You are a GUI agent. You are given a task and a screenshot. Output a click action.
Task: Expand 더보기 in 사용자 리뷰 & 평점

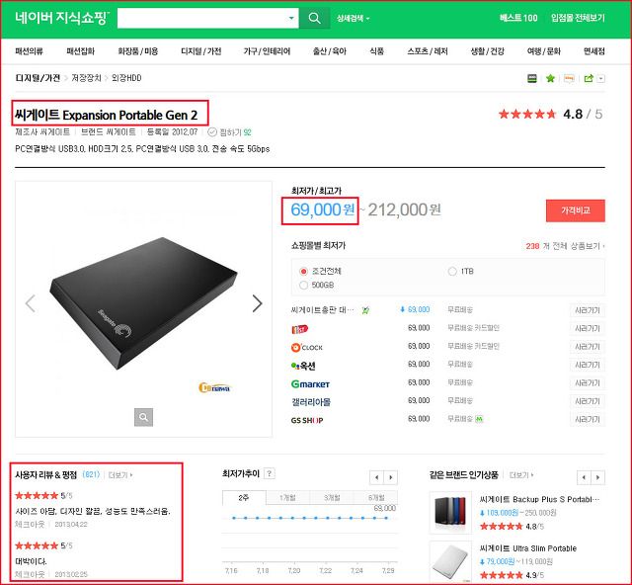120,475
